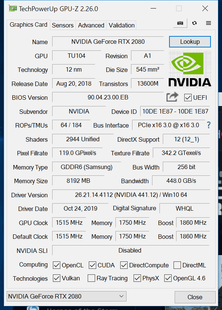Click the Driver Date value Oct 24, 2019

tap(80, 208)
